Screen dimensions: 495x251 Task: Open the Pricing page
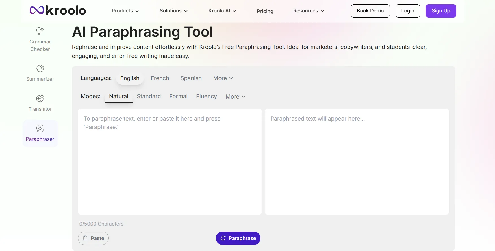(x=265, y=11)
